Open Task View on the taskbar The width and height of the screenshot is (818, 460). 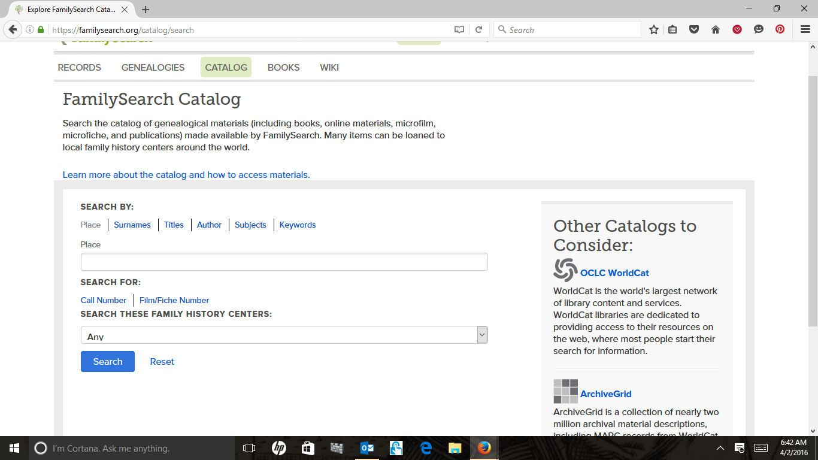pyautogui.click(x=249, y=448)
